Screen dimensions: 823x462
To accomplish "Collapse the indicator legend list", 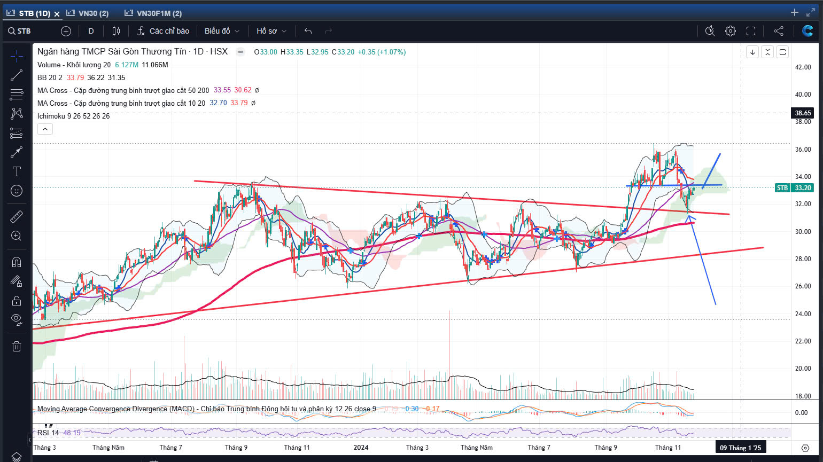I will coord(45,129).
